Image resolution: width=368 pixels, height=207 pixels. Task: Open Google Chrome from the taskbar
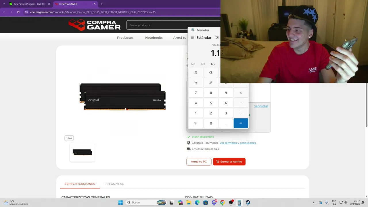click(222, 202)
